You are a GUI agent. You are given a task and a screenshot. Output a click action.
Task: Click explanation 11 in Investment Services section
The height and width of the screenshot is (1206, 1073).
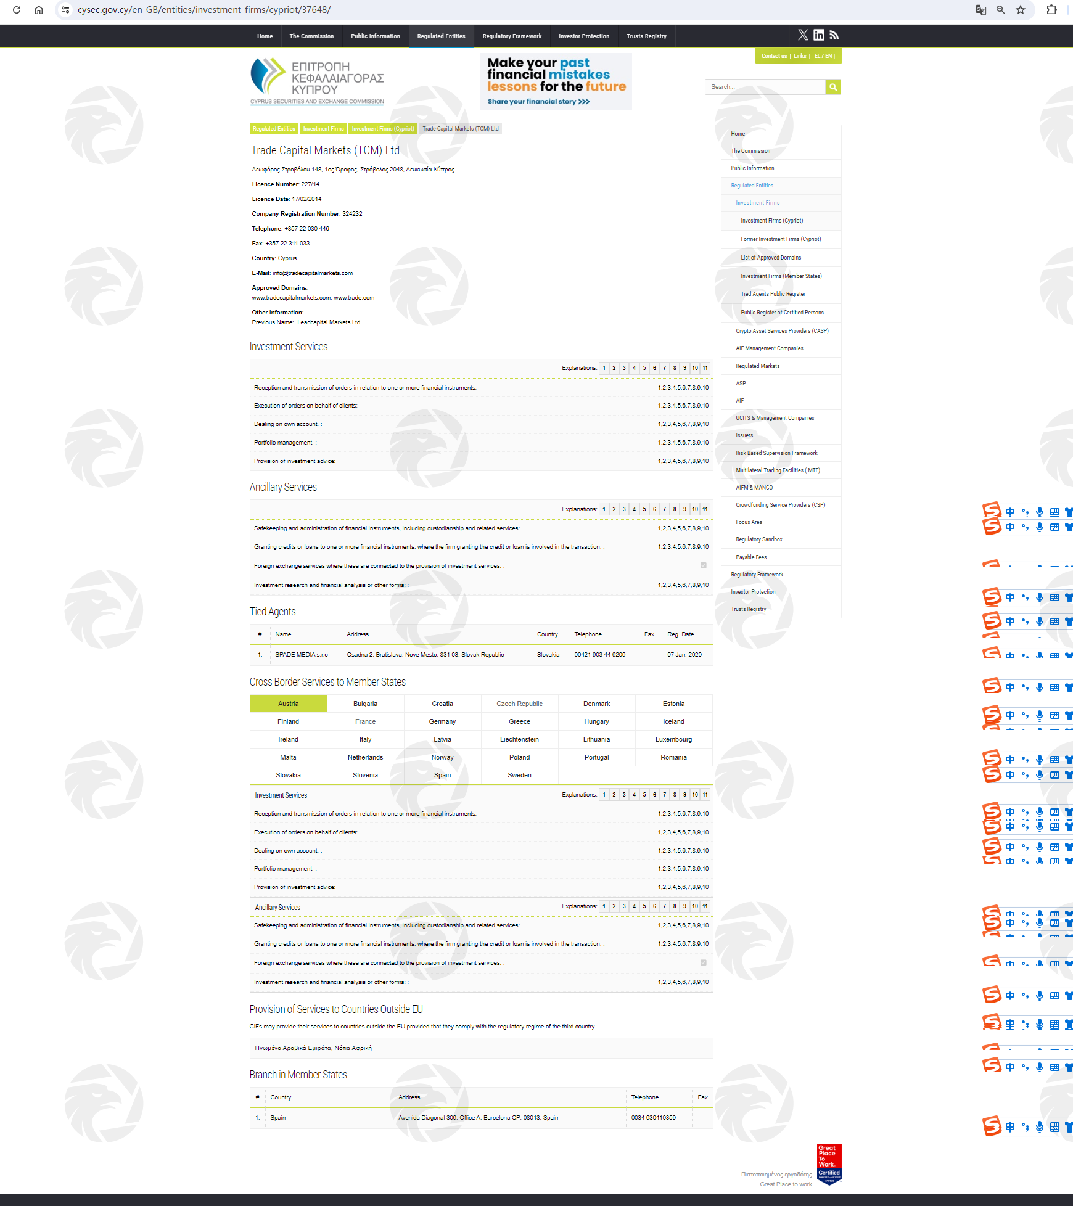(x=705, y=368)
